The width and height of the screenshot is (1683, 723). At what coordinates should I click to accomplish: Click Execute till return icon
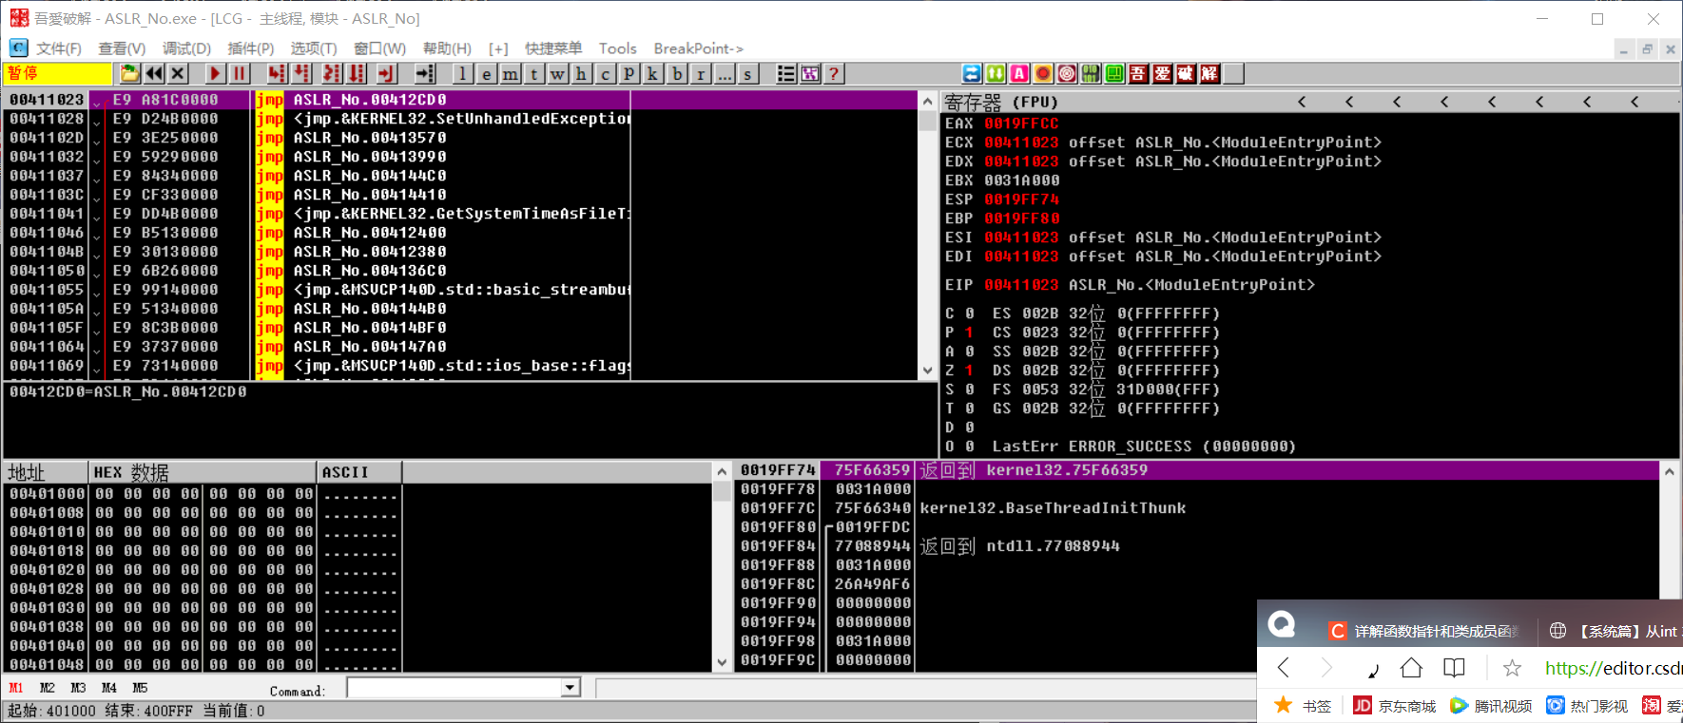(x=386, y=73)
